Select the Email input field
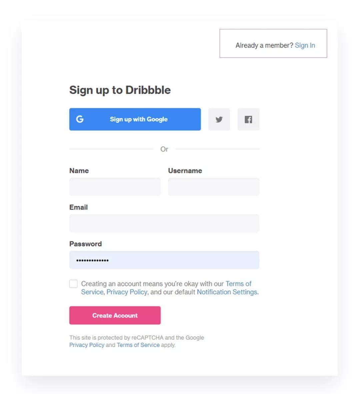The image size is (360, 394). (x=164, y=223)
